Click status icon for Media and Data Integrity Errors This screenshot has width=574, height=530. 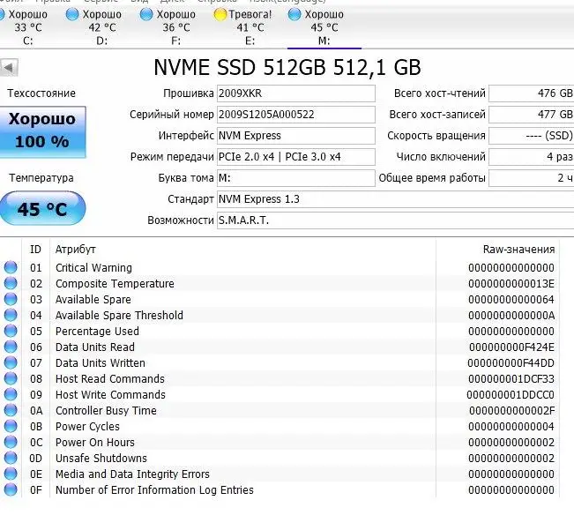(11, 474)
